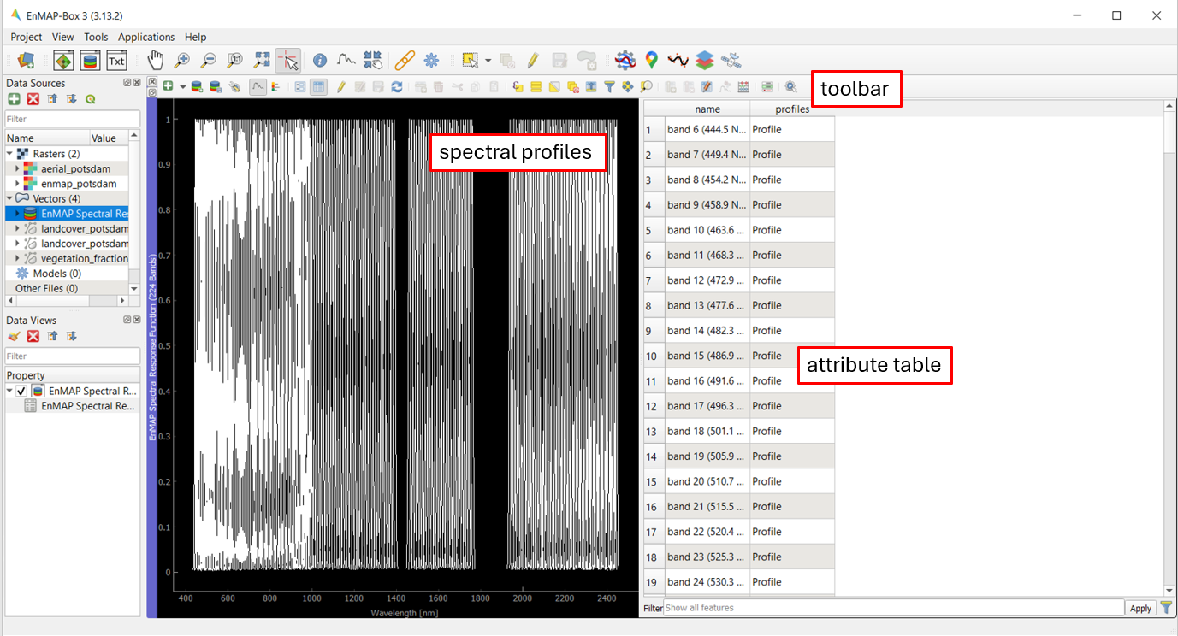Screen dimensions: 1178x636
Task: Zoom to full extent
Action: click(262, 60)
